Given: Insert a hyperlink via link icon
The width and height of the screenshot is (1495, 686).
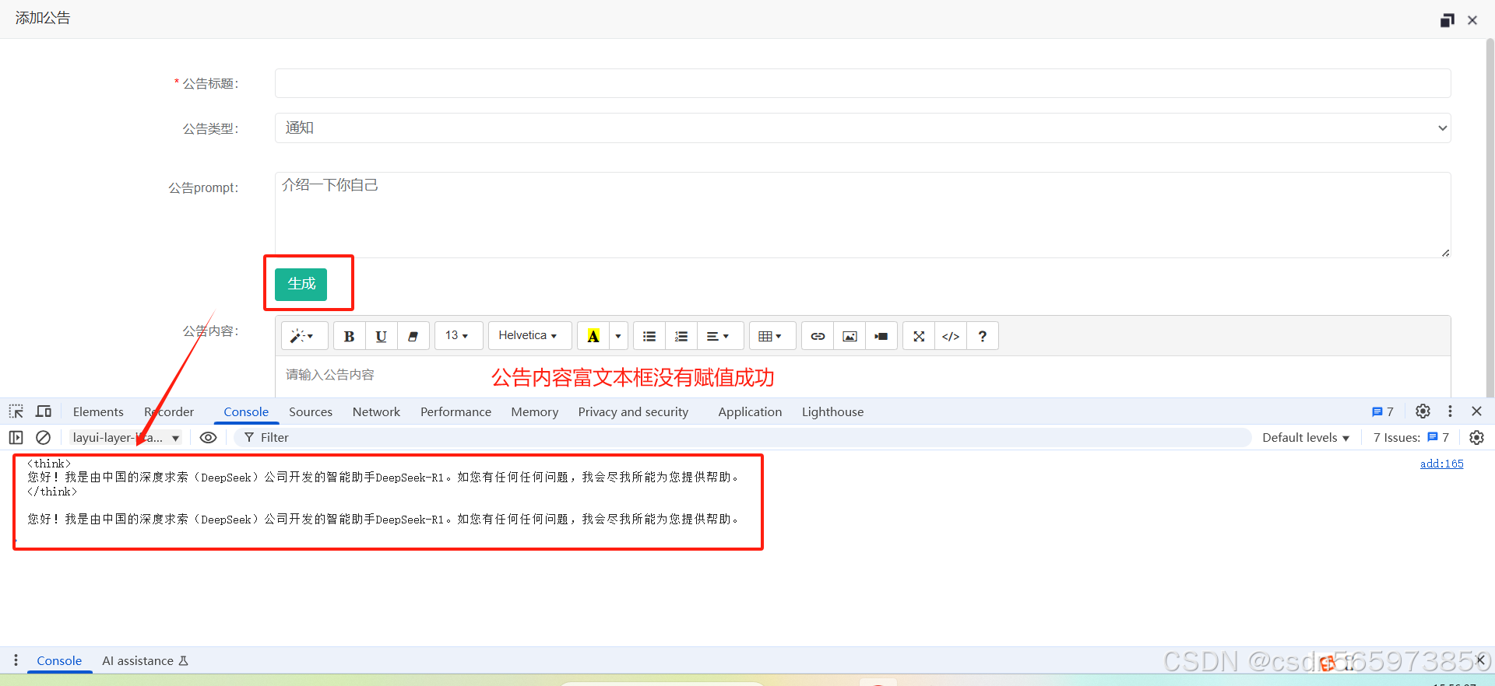Looking at the screenshot, I should pos(818,336).
